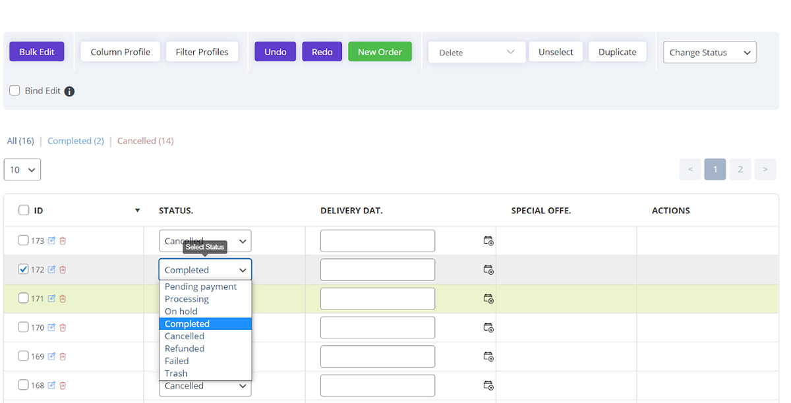Viewport: 791px width, 403px height.
Task: Open edit icon for order 171
Action: 51,299
